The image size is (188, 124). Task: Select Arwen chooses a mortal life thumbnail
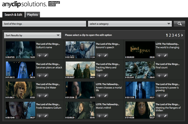[80, 90]
